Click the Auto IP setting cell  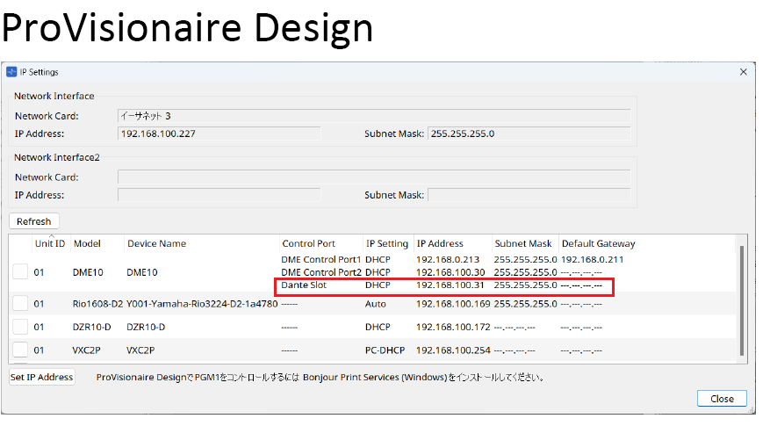(x=376, y=304)
